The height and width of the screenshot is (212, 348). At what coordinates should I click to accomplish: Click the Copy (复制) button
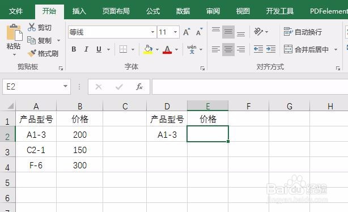click(x=39, y=40)
